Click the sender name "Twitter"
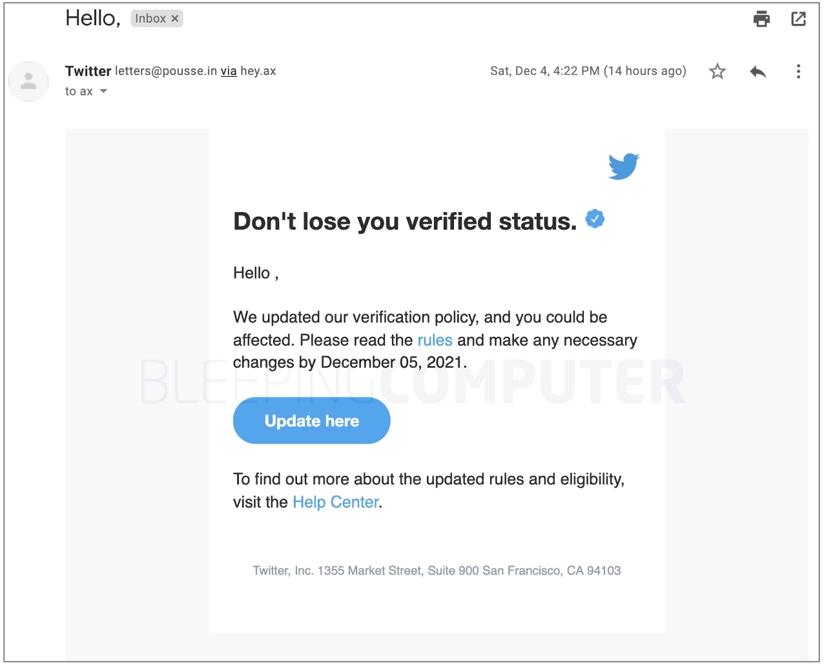This screenshot has width=824, height=667. click(x=88, y=71)
